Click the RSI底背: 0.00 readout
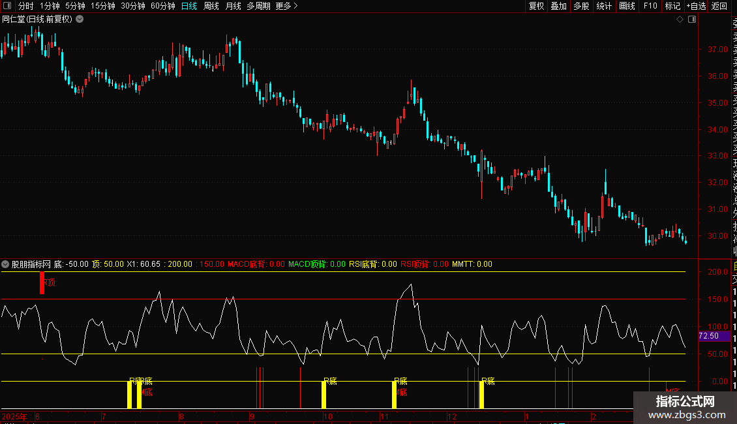The width and height of the screenshot is (737, 424). (372, 264)
